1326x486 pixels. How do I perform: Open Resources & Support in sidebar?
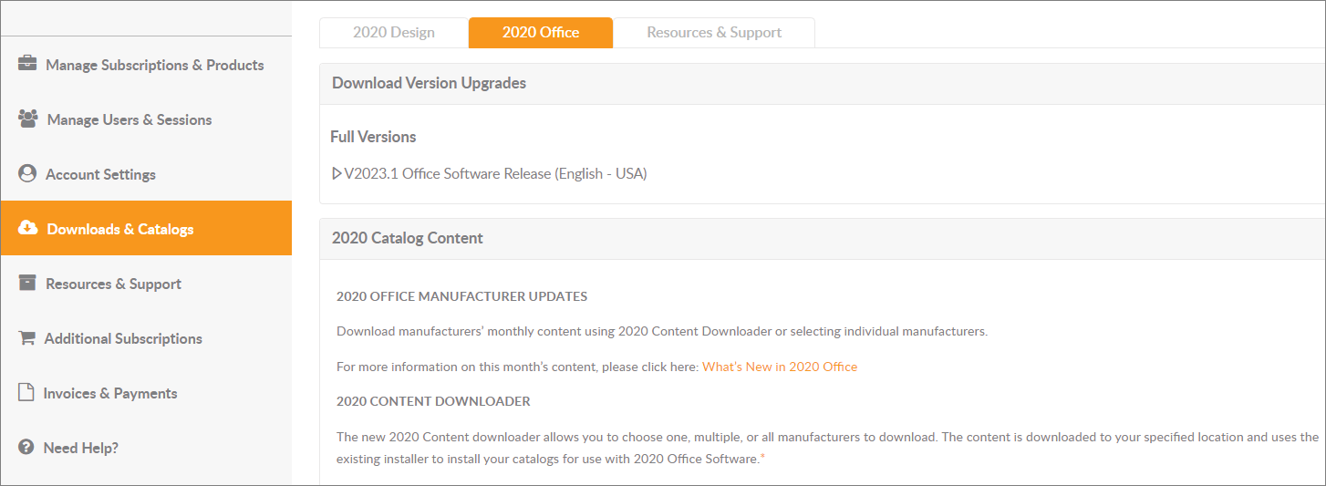pos(146,284)
